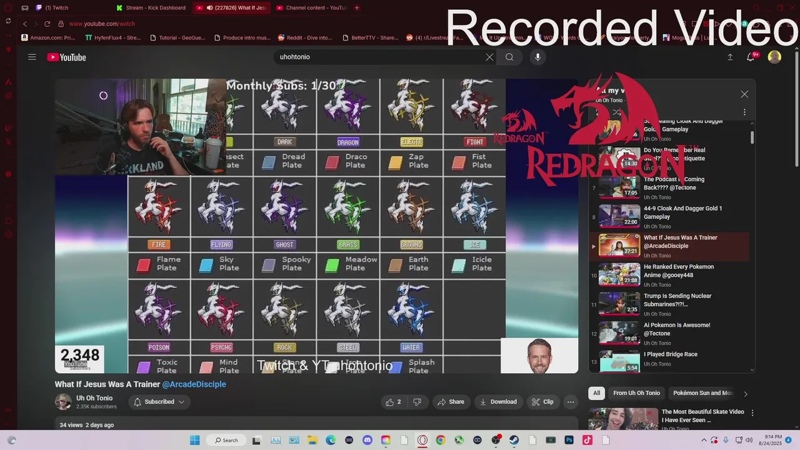Play 44-9 Cloak And Dagger Gold 1 video

tap(670, 217)
